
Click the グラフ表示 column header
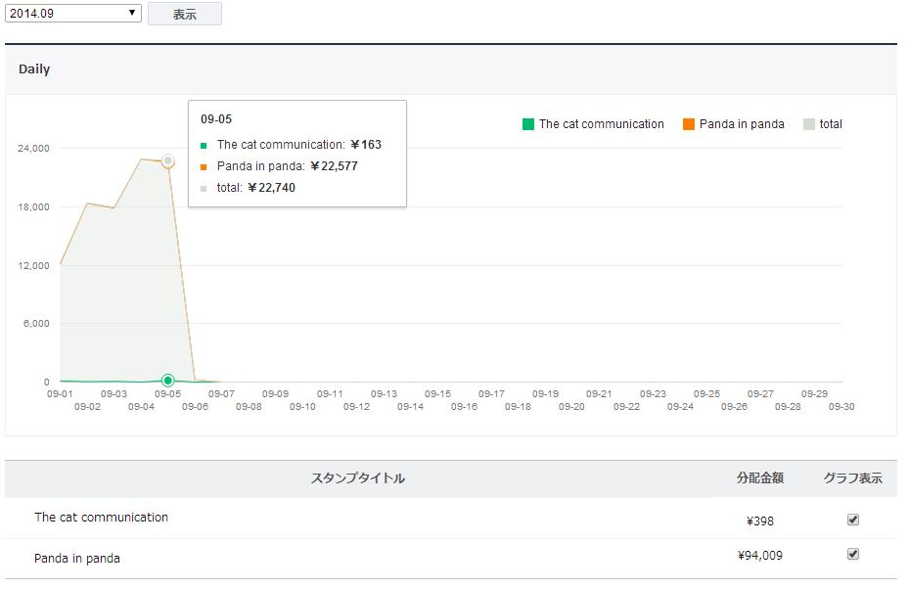pos(853,478)
